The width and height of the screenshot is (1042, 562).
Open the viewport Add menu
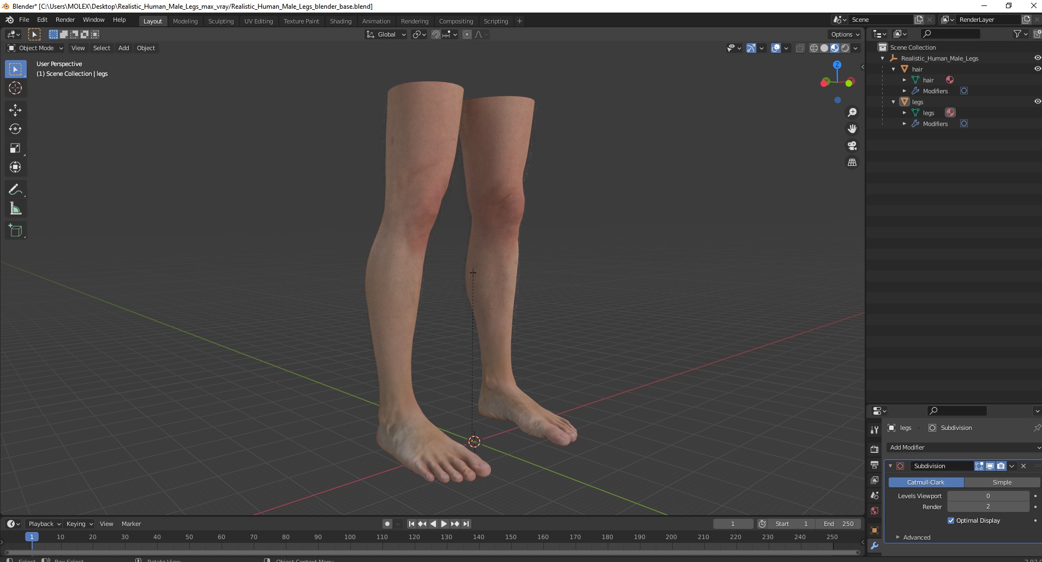click(x=124, y=48)
